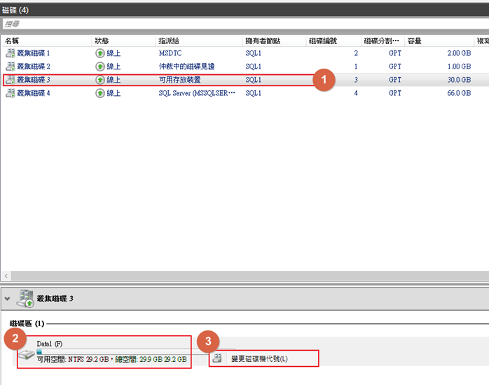The image size is (489, 385).
Task: Click the horizontal scrollbar's left arrow
Action: pyautogui.click(x=5, y=276)
